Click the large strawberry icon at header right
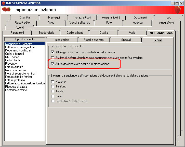The width and height of the screenshot is (185, 147). pos(177,10)
